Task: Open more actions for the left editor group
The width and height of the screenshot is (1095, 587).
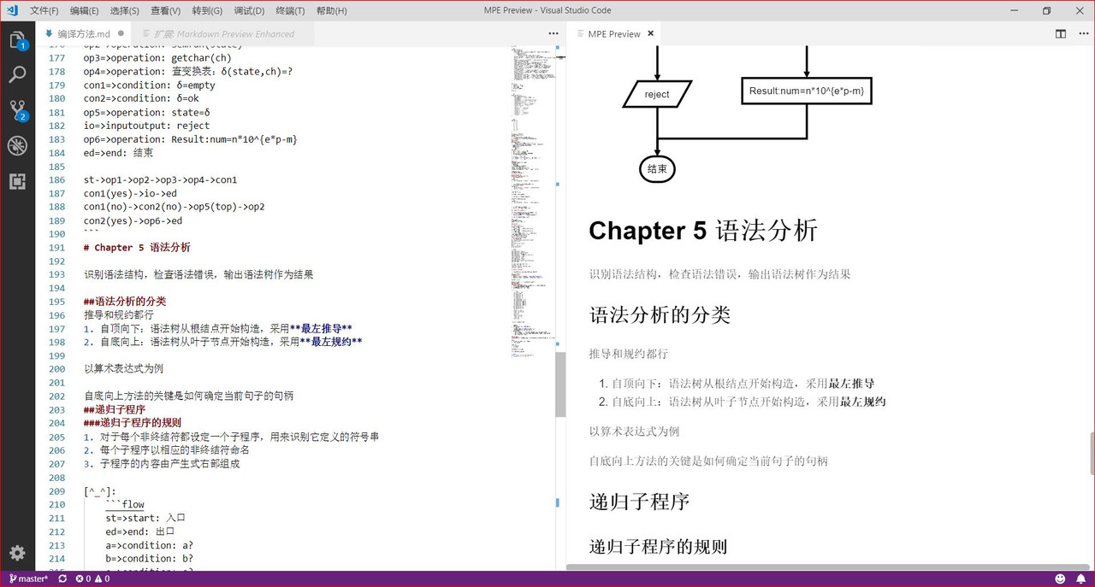Action: pos(553,34)
